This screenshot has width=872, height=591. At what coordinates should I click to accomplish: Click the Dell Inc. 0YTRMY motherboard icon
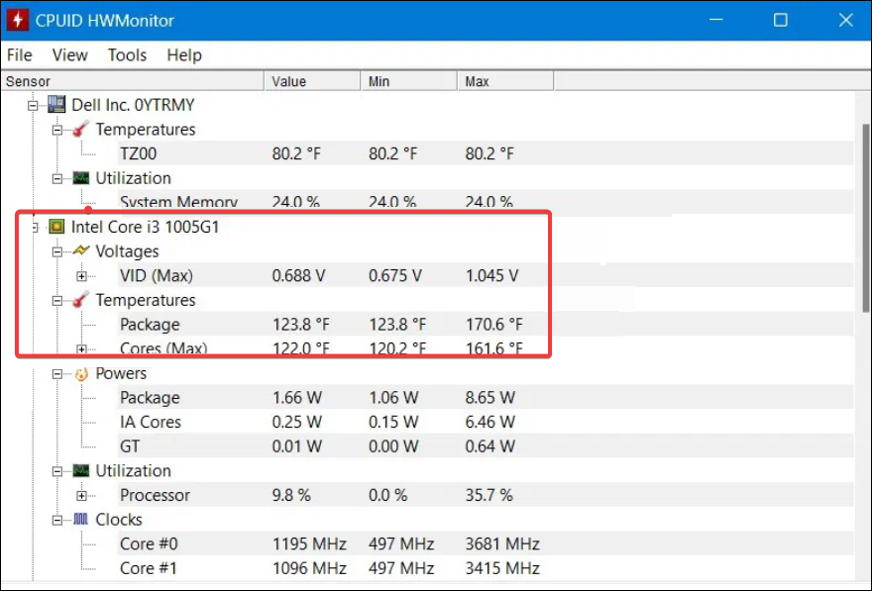[56, 105]
